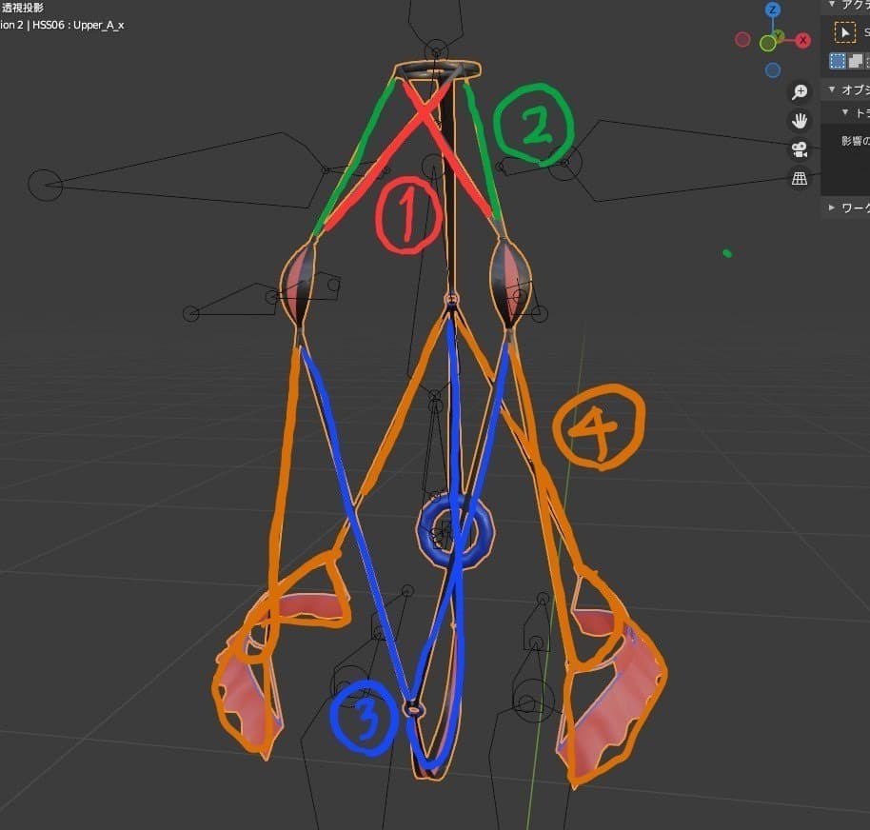Click the hand pan view icon

click(800, 121)
